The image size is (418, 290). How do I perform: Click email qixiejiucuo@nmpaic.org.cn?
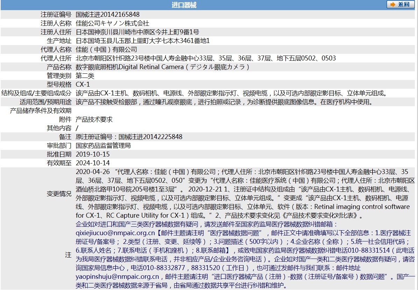(115, 233)
